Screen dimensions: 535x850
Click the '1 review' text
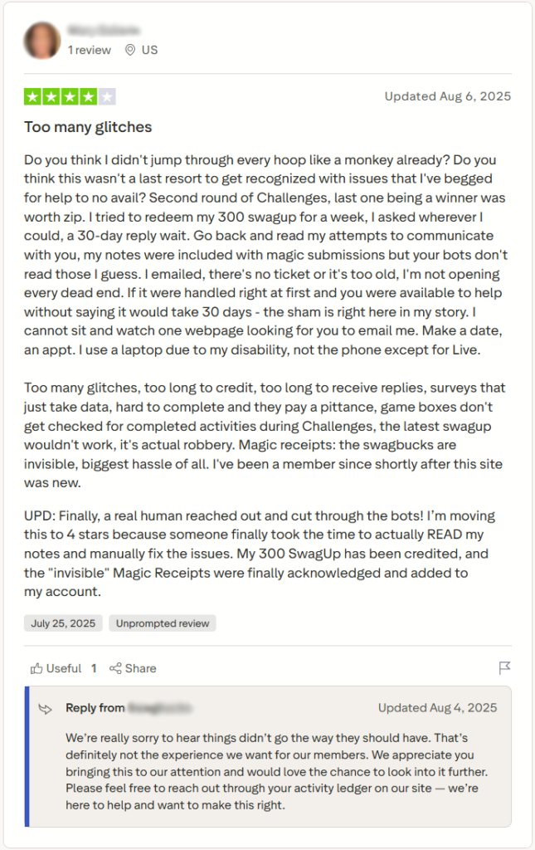89,50
